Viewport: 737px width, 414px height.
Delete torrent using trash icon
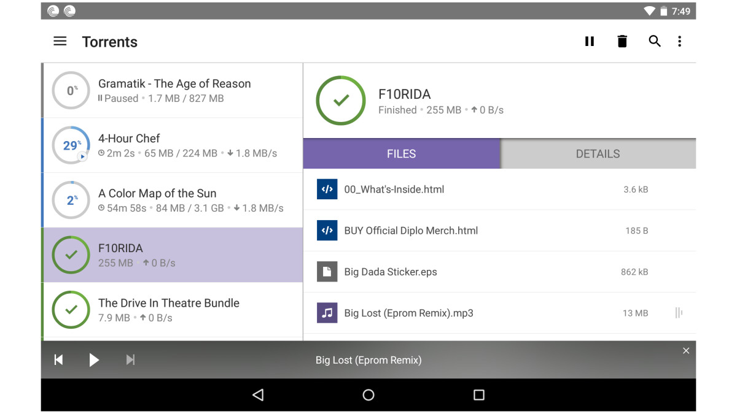(622, 42)
